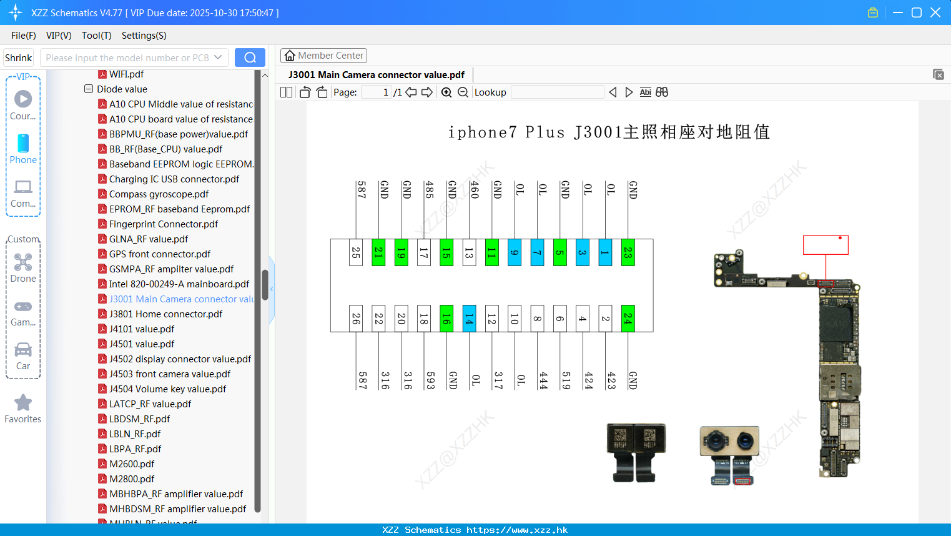The height and width of the screenshot is (536, 951).
Task: Click the XZZ app logo
Action: tap(16, 12)
